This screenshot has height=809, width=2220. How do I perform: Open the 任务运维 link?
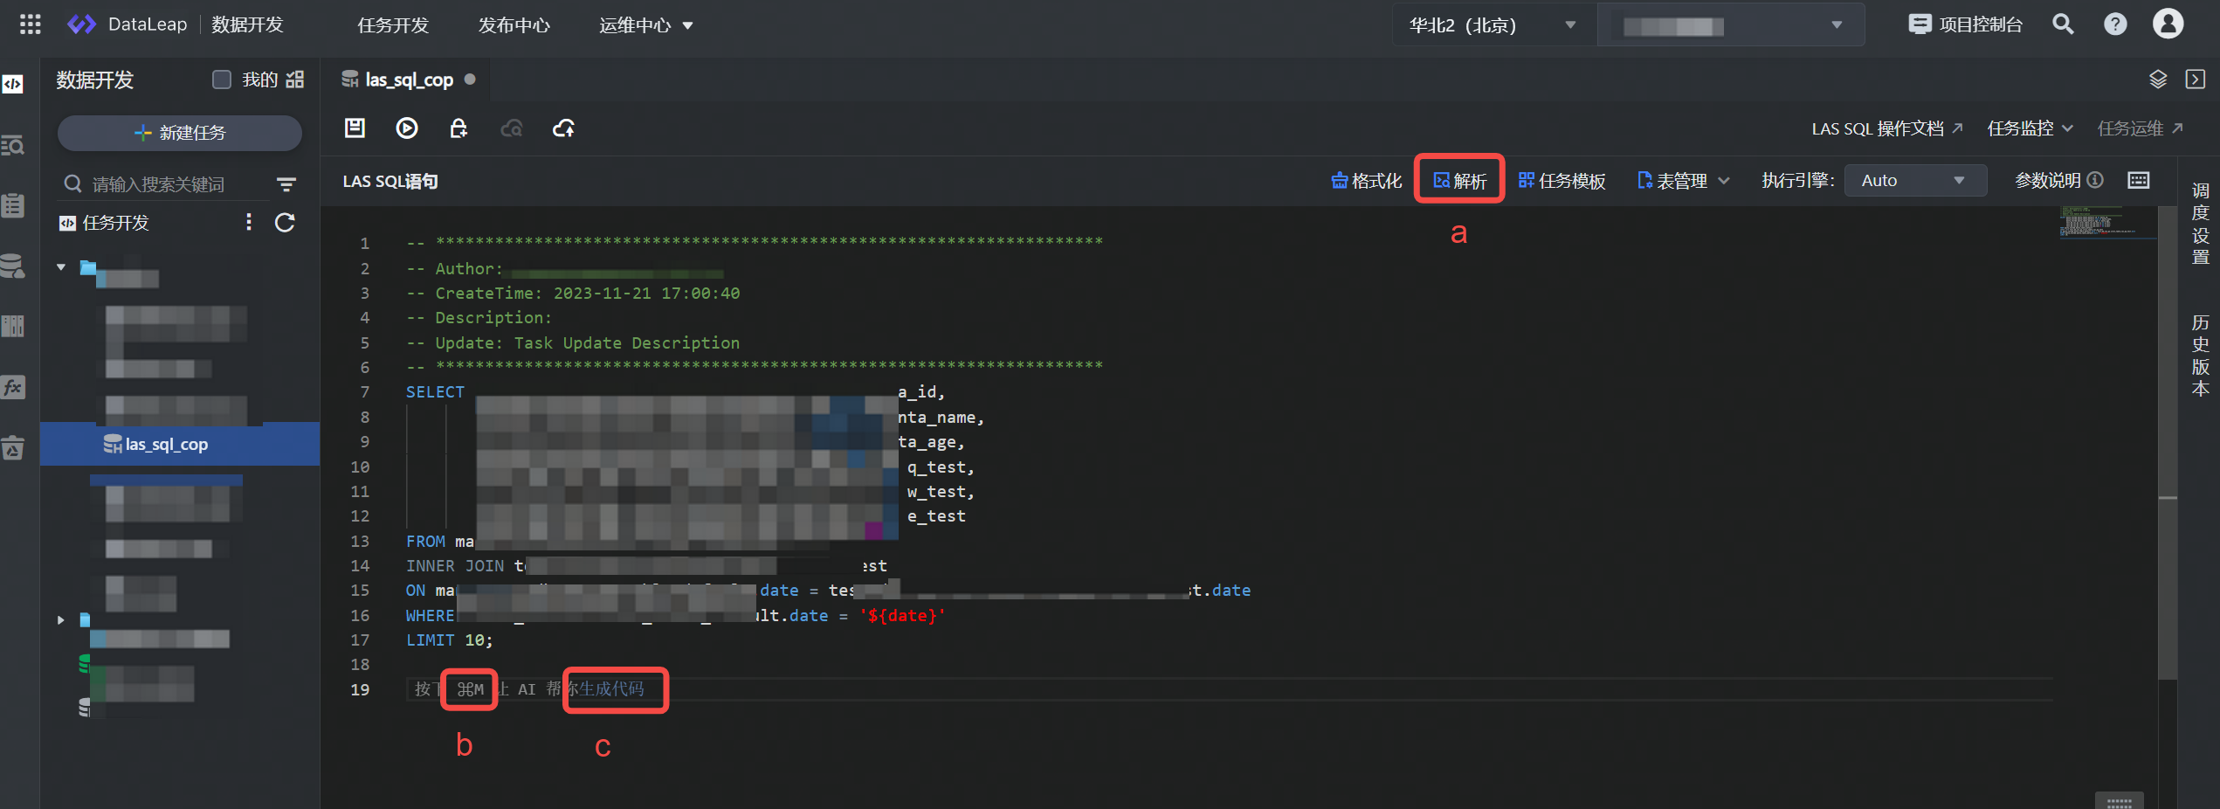click(2141, 128)
